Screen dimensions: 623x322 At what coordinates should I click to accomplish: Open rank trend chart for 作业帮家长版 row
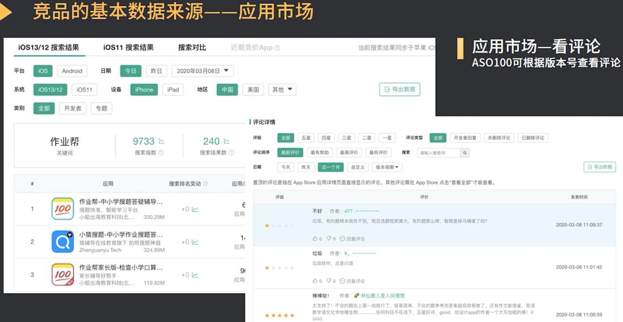[195, 275]
